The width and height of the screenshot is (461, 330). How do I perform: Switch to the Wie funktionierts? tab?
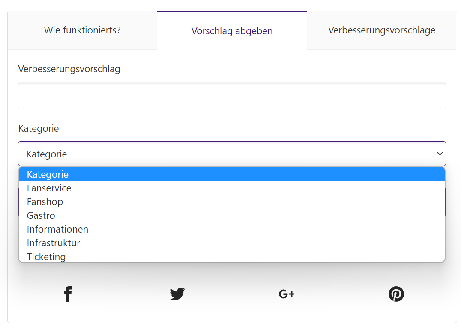(x=82, y=30)
